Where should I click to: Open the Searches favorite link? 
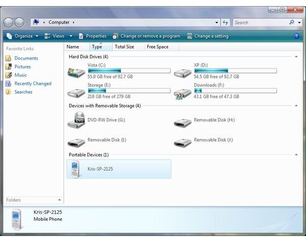pos(23,92)
